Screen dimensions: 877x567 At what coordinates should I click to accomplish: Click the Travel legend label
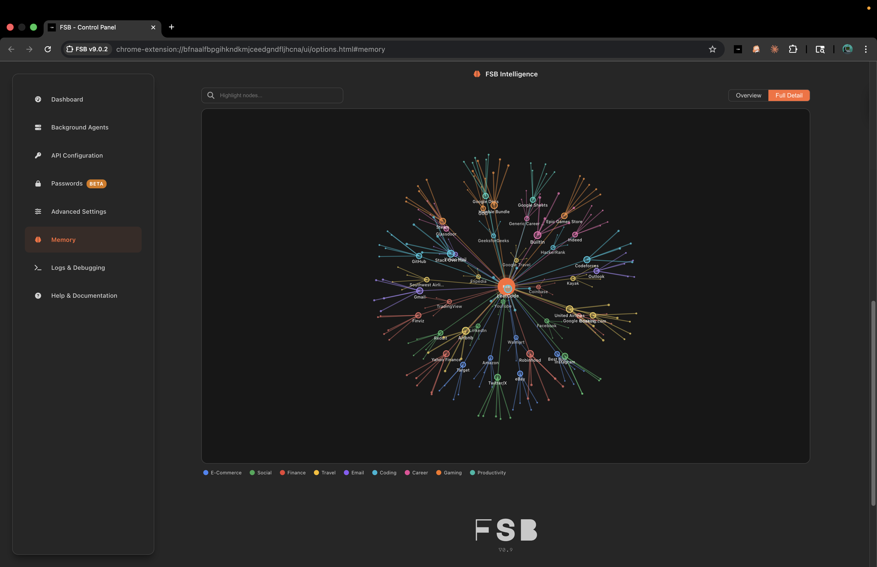click(x=328, y=473)
